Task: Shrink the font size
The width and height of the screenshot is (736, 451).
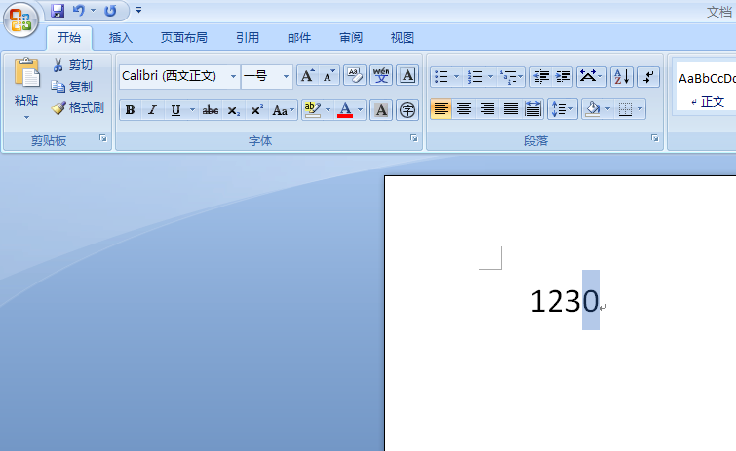Action: pyautogui.click(x=329, y=76)
